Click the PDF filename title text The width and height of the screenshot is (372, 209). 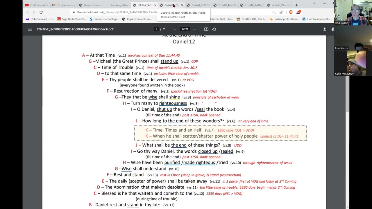click(x=75, y=29)
